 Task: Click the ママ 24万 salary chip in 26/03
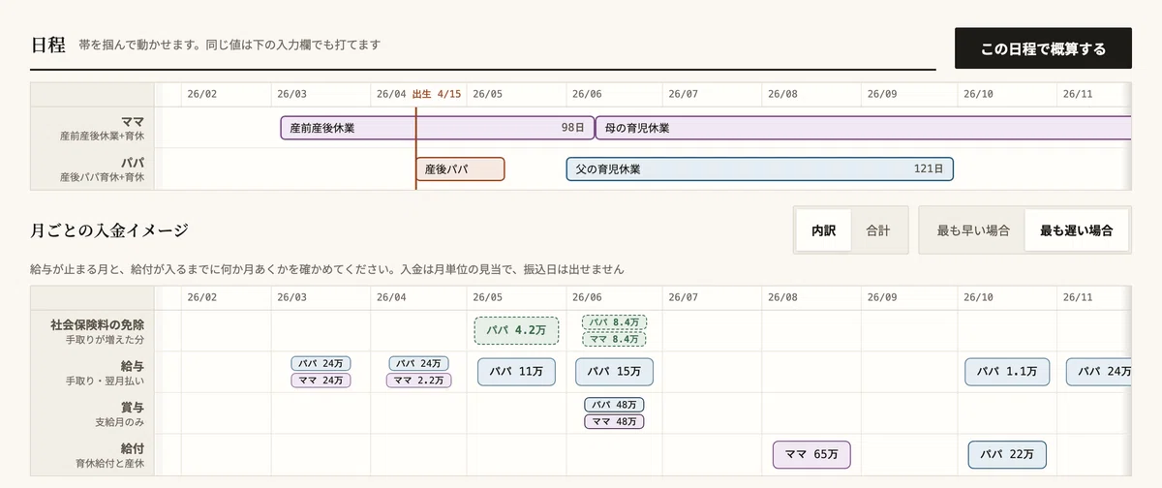[x=321, y=381]
